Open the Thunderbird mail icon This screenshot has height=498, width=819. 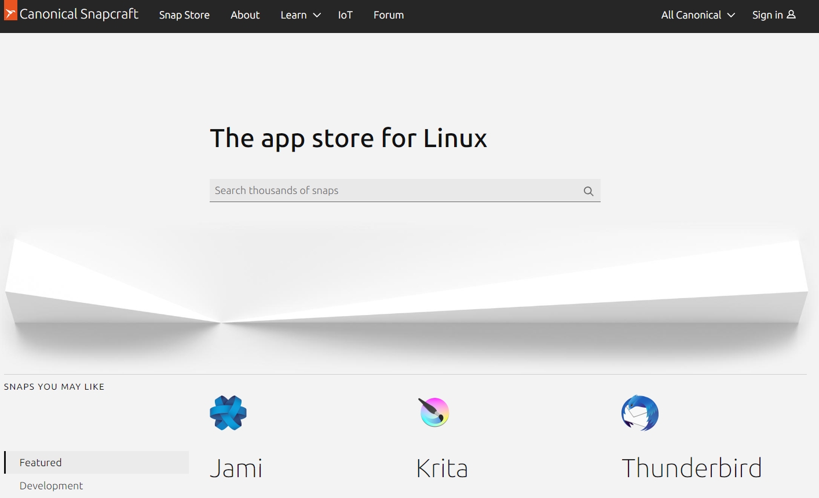pos(640,413)
